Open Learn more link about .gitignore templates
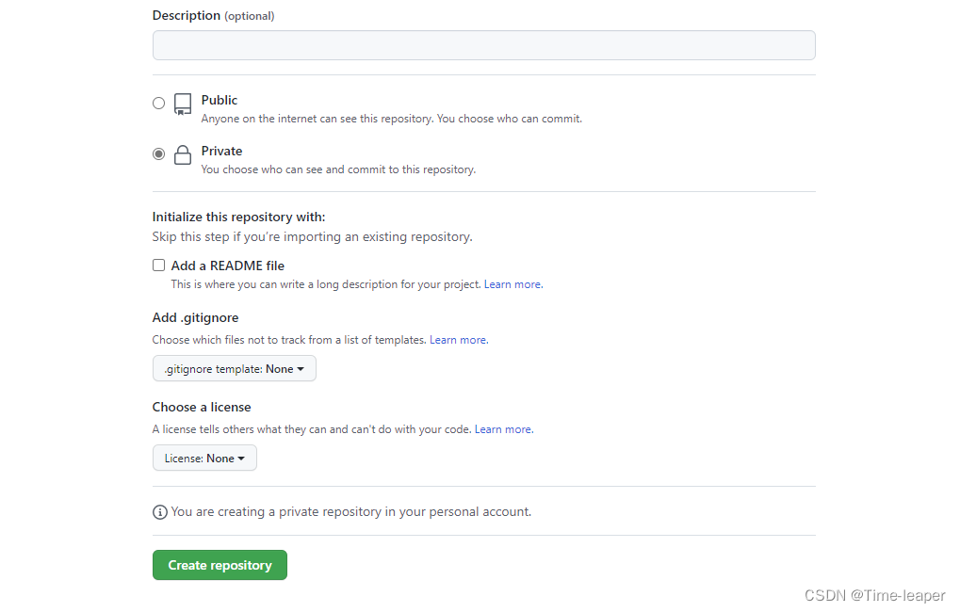Viewport: 960px width, 612px height. (459, 340)
